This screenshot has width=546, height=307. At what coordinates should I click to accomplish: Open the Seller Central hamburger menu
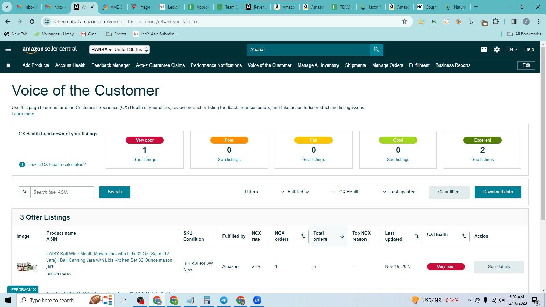pos(8,49)
